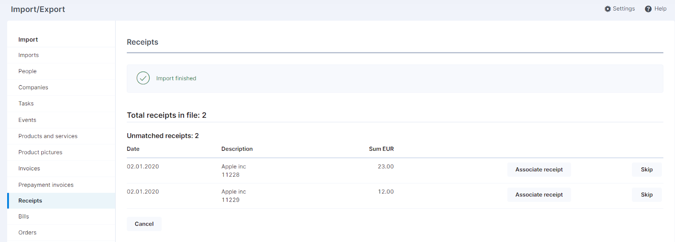Screen dimensions: 675x242
Task: Open Bills import section
Action: click(x=61, y=216)
